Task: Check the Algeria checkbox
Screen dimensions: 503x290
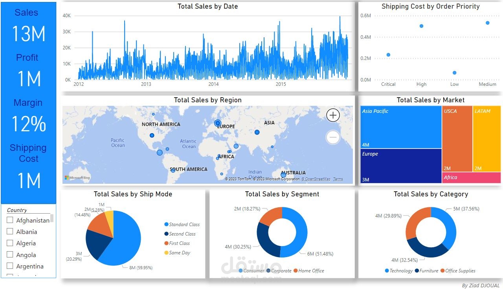Action: 10,243
